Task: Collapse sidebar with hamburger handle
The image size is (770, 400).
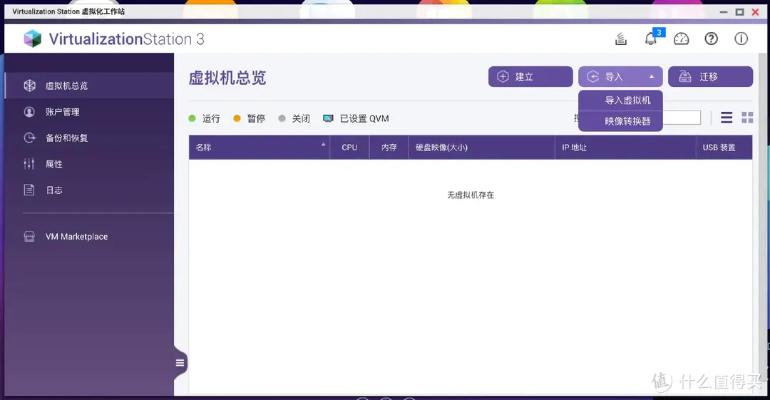Action: click(x=180, y=363)
